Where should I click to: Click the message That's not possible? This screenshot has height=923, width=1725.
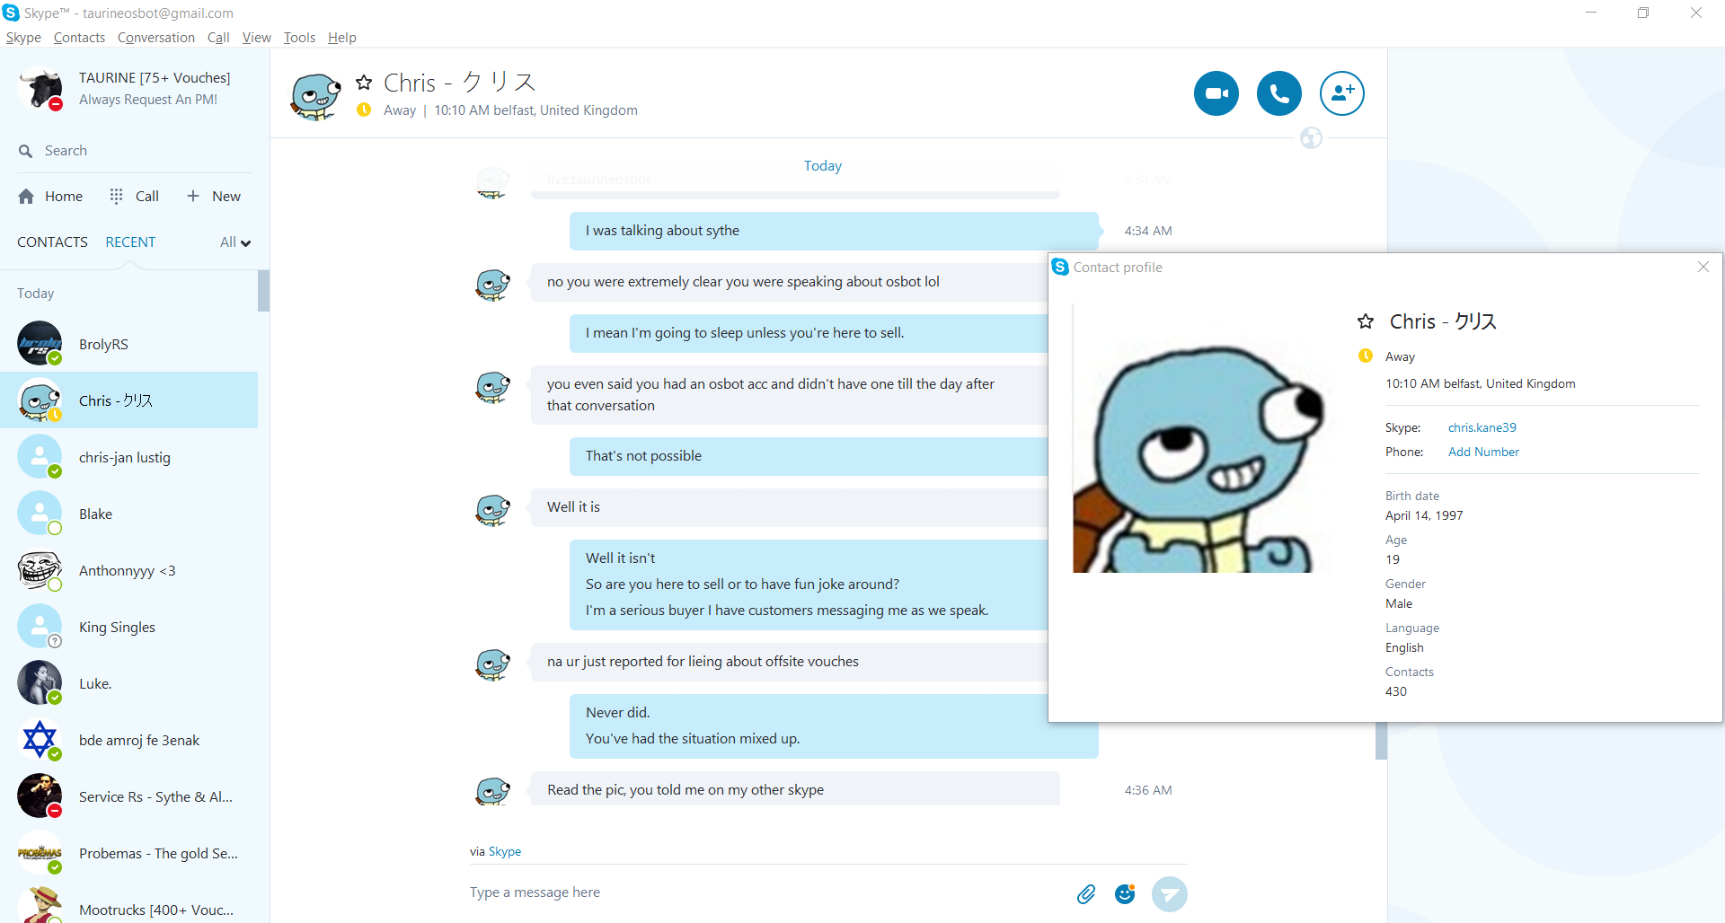coord(809,456)
